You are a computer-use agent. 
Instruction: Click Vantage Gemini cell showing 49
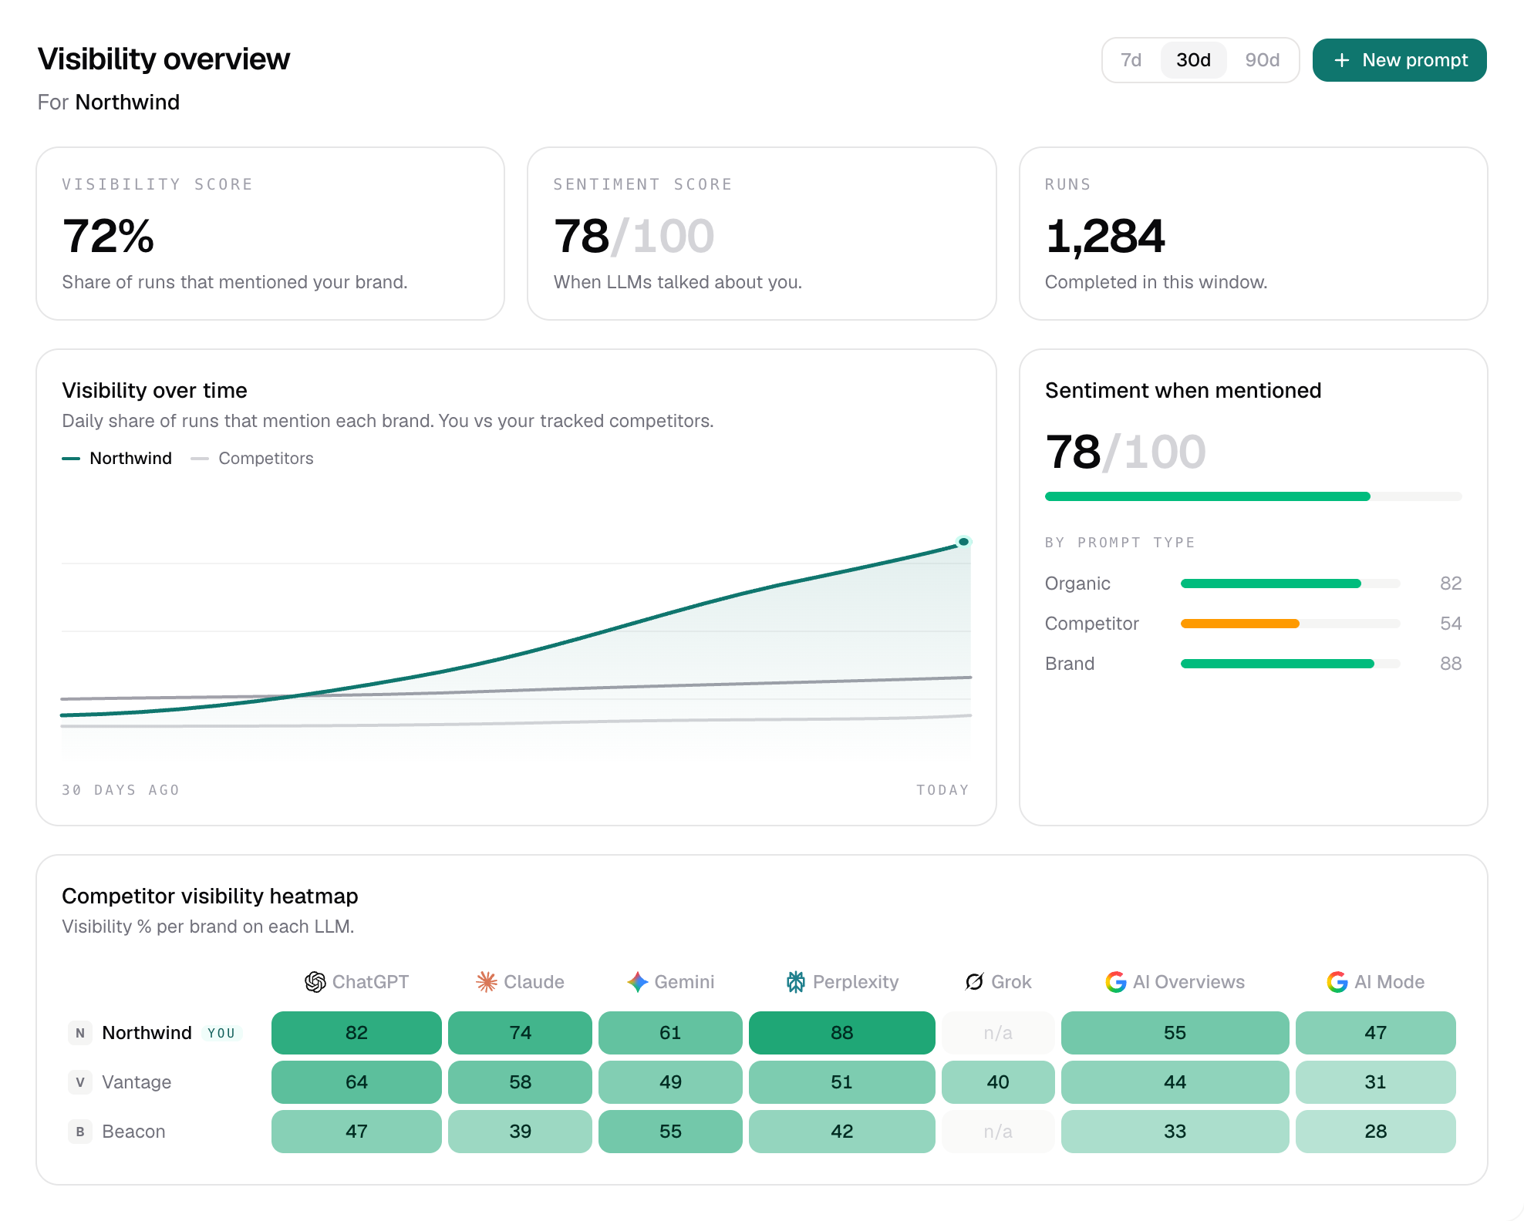[670, 1082]
